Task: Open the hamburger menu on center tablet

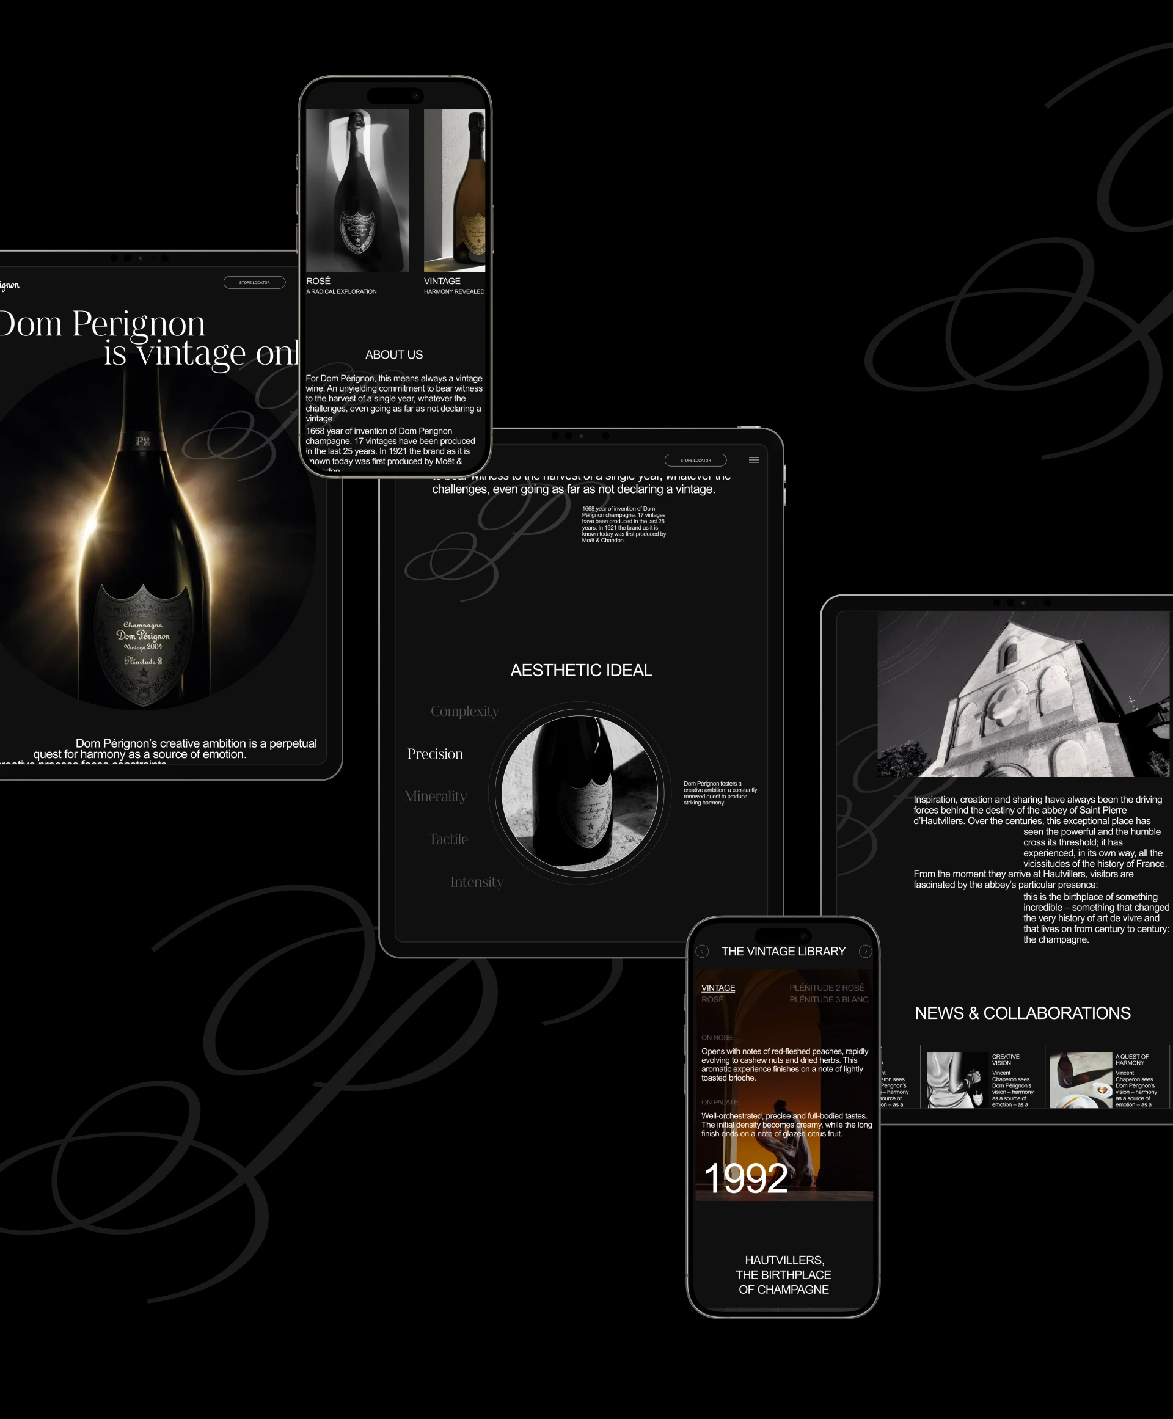Action: click(753, 460)
